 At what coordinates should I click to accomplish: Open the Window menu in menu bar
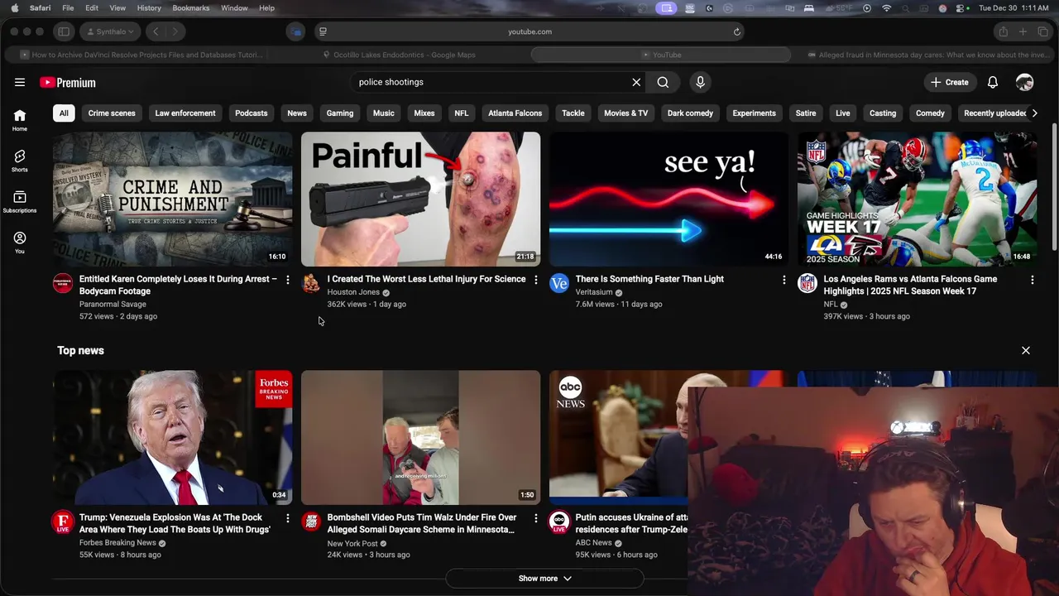coord(234,7)
